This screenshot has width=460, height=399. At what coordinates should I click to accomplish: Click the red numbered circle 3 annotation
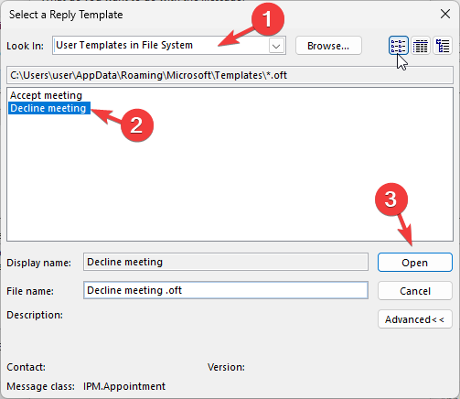pos(391,199)
